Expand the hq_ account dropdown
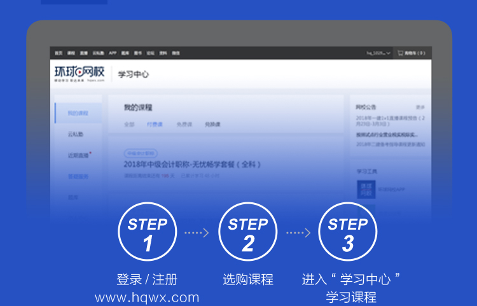 (378, 53)
